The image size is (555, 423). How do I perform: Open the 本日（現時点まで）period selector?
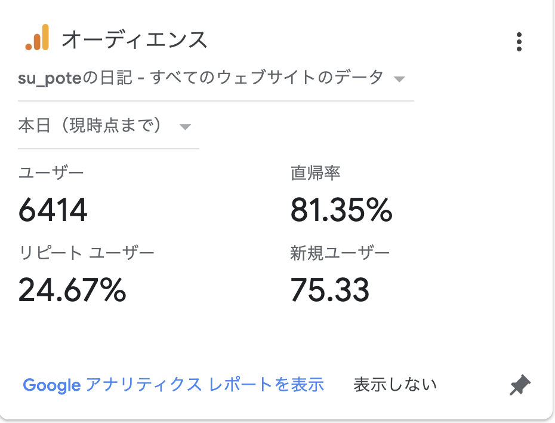(108, 126)
